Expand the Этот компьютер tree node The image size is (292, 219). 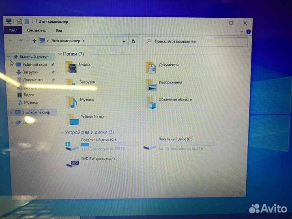(11, 112)
